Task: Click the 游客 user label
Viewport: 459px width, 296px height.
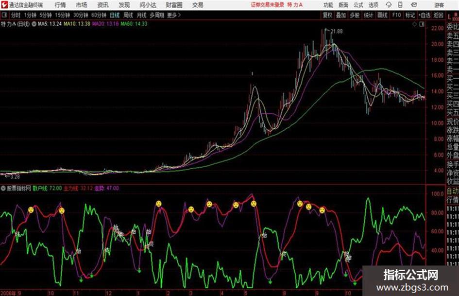Action: click(x=439, y=5)
